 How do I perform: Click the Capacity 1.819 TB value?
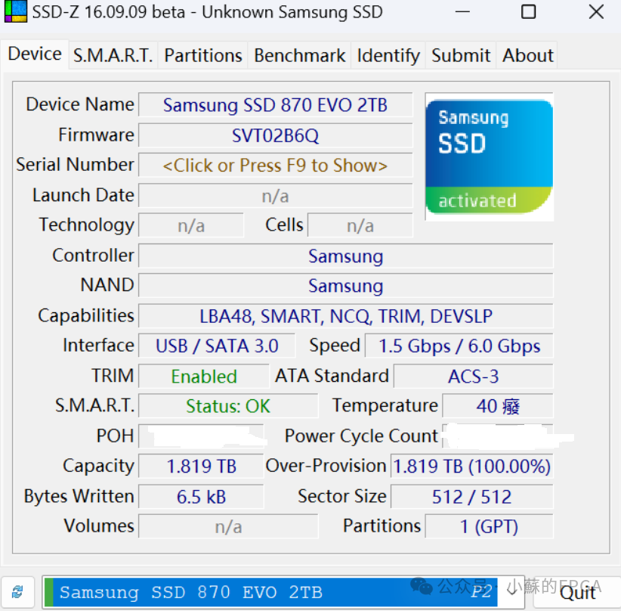pos(201,466)
